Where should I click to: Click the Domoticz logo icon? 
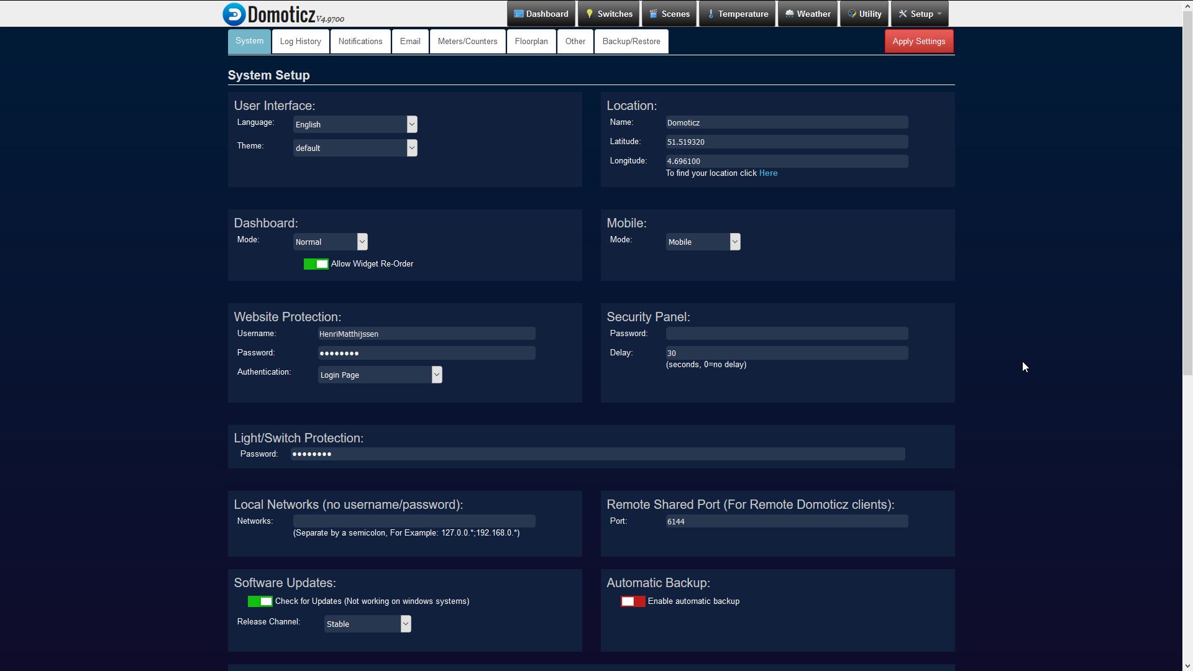pyautogui.click(x=234, y=14)
